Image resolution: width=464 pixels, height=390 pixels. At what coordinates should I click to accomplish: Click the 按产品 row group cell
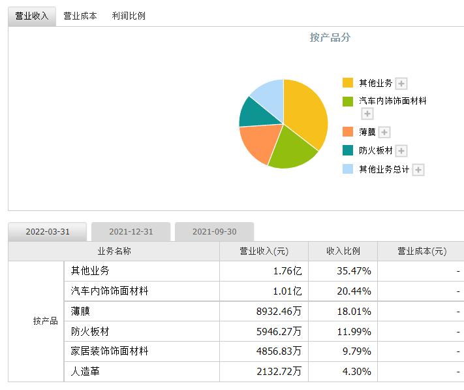pyautogui.click(x=36, y=321)
